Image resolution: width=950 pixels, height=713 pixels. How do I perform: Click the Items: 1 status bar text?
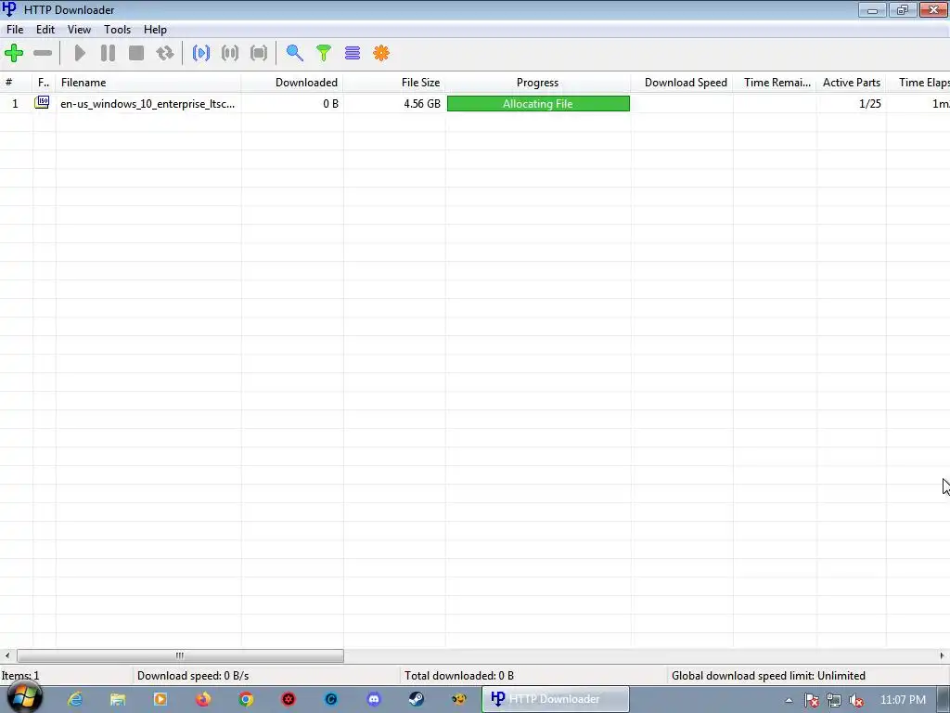[x=20, y=676]
